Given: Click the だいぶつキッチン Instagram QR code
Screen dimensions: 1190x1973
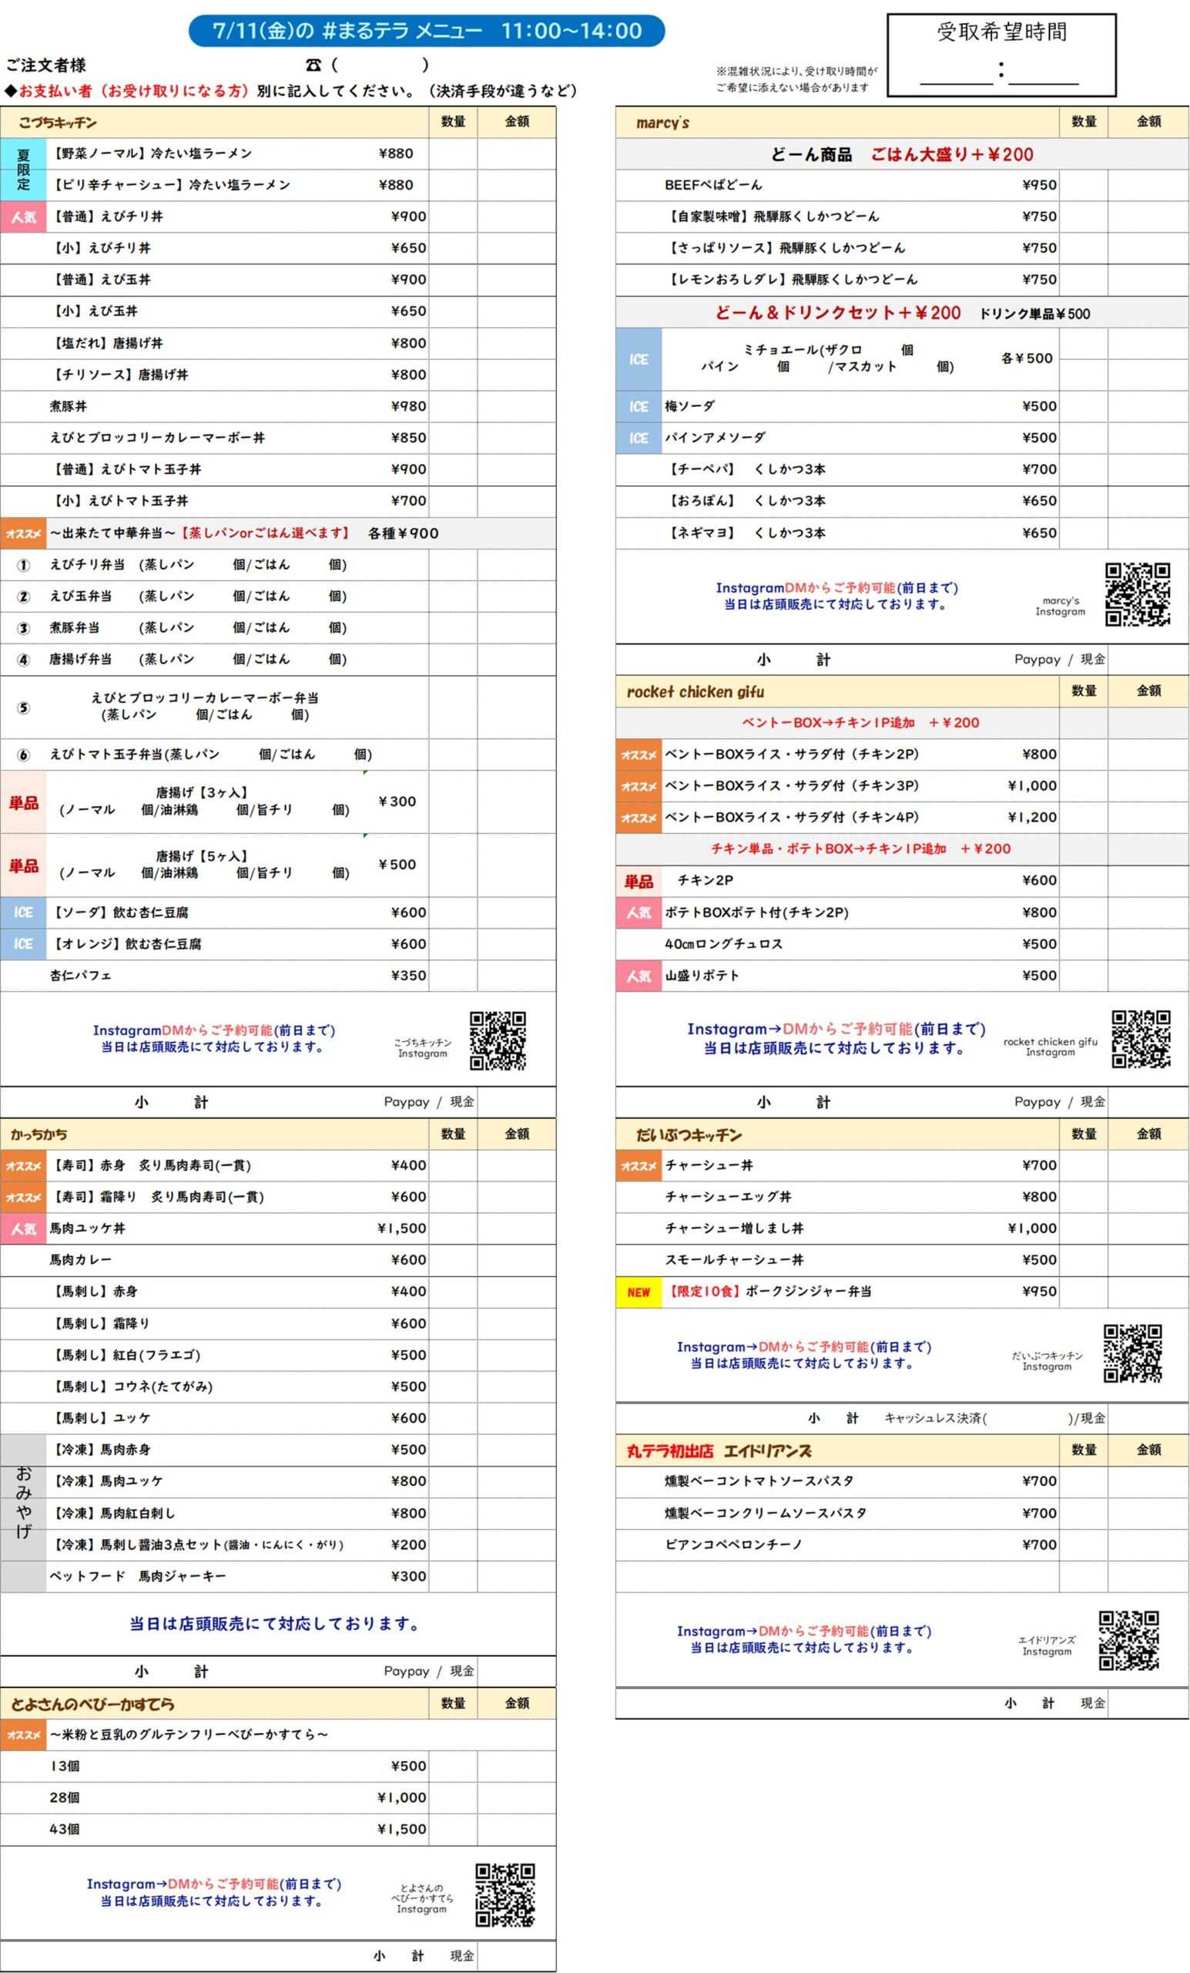Looking at the screenshot, I should pos(1132,1353).
